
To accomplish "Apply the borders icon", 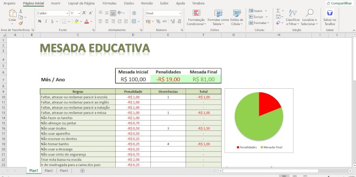I will (64, 21).
